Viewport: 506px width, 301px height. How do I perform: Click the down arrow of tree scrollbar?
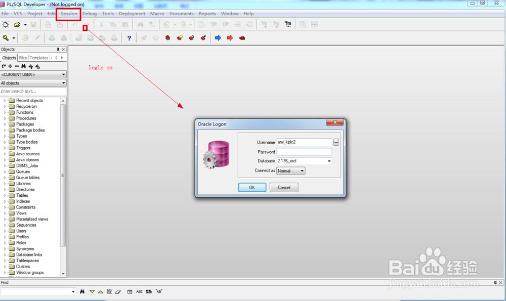click(x=63, y=274)
